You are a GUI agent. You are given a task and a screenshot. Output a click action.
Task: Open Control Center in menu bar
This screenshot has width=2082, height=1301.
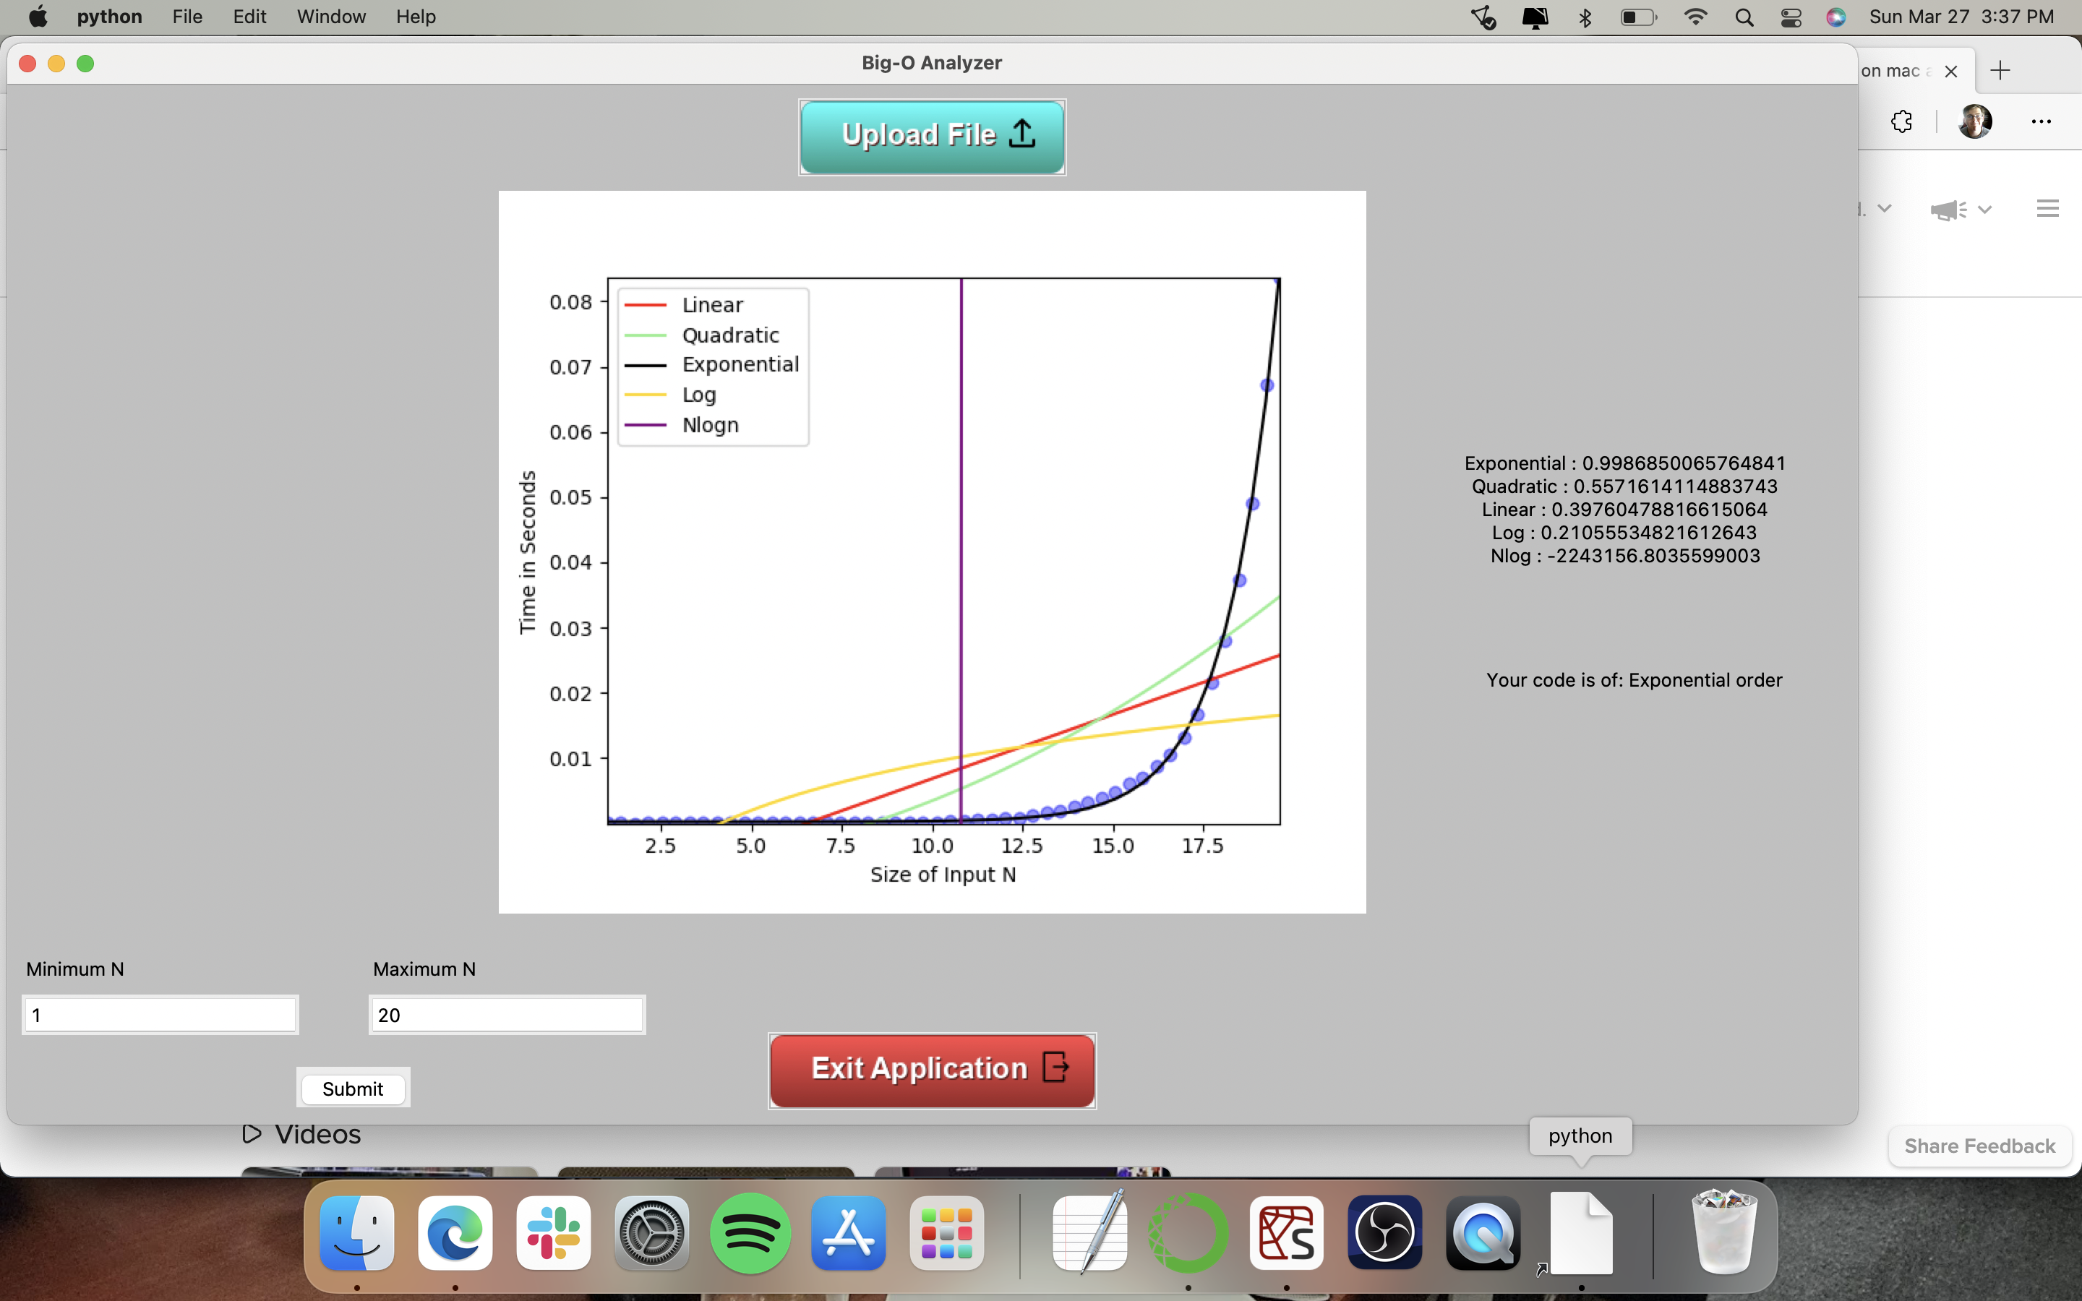[1791, 17]
